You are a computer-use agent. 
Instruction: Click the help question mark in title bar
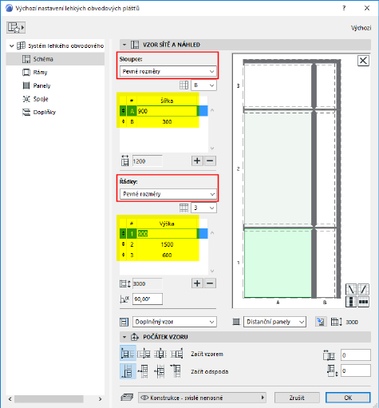click(344, 8)
